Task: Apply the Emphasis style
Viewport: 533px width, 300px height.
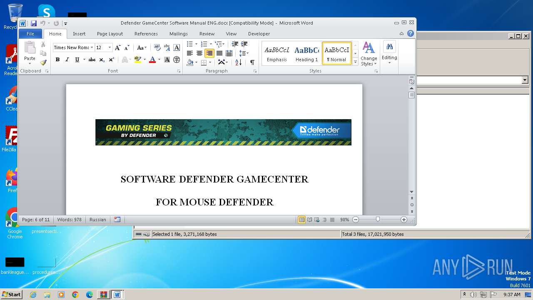Action: pos(277,54)
